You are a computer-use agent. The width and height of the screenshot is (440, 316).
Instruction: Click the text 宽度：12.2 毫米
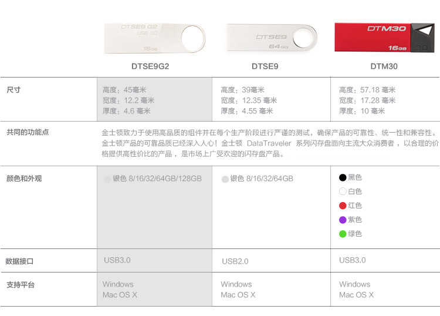pyautogui.click(x=128, y=100)
